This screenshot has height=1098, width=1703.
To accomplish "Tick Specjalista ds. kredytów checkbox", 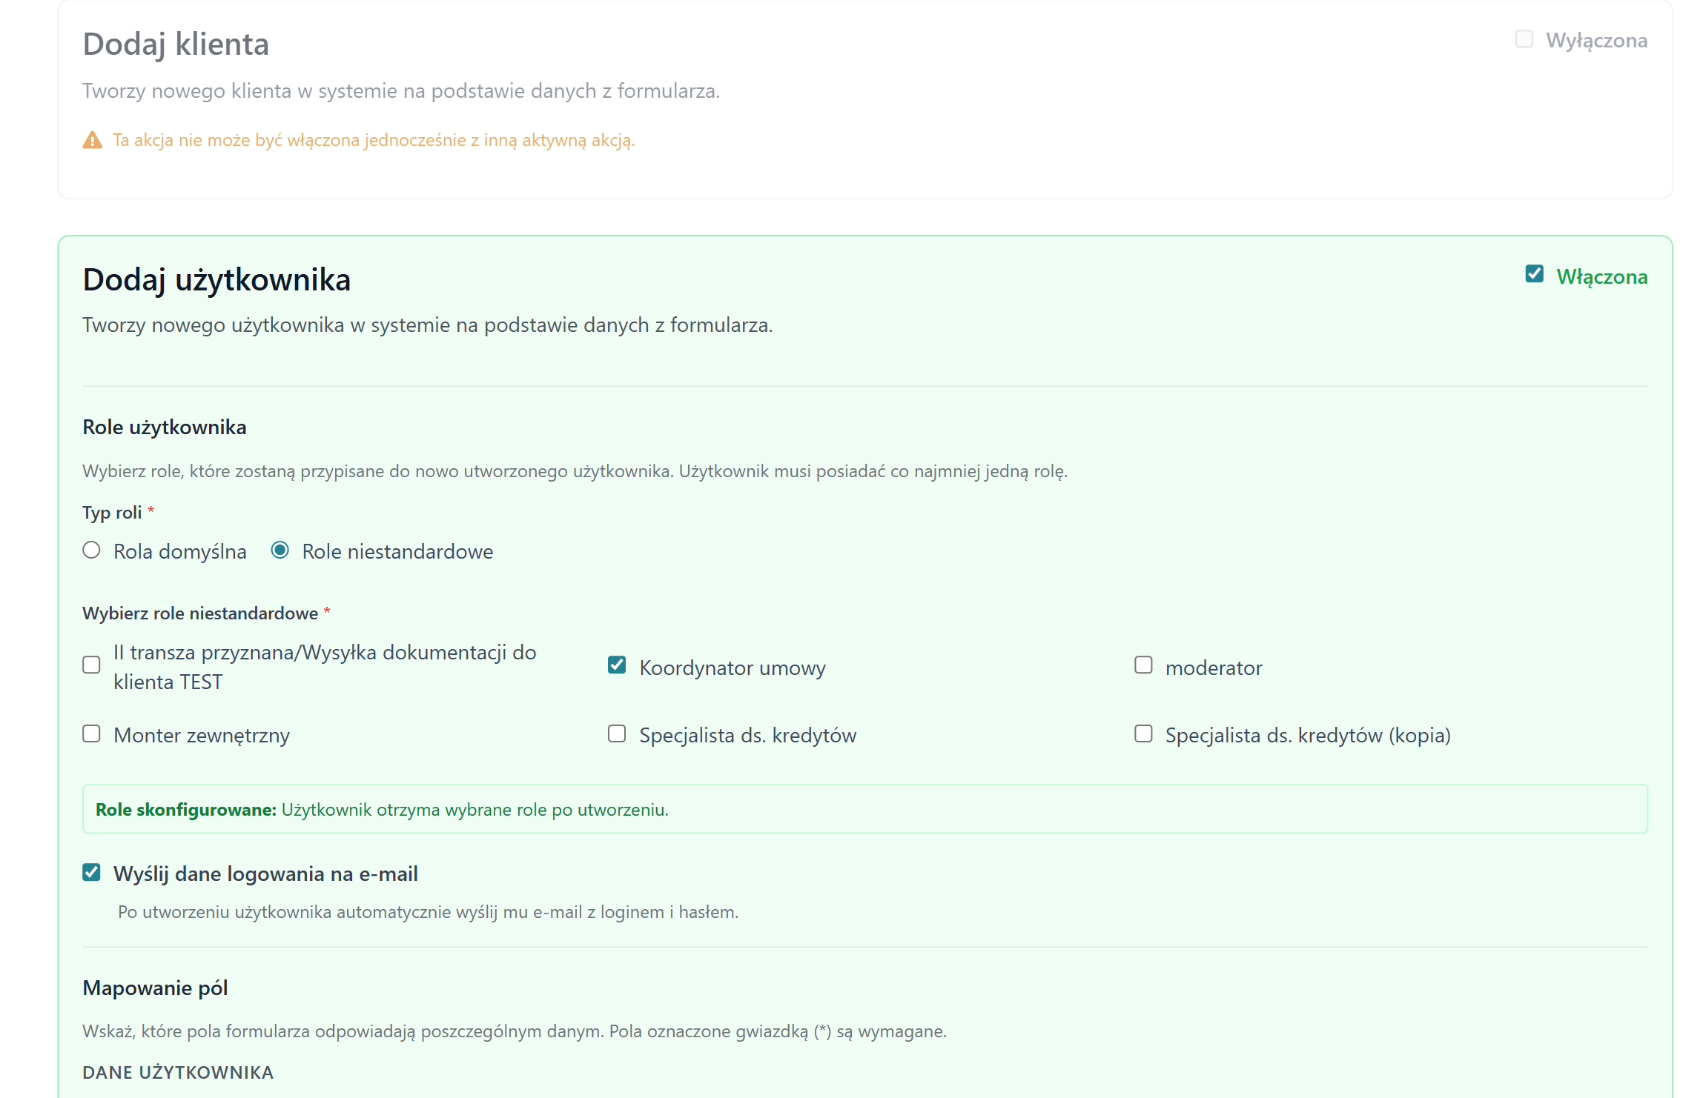I will [x=617, y=734].
